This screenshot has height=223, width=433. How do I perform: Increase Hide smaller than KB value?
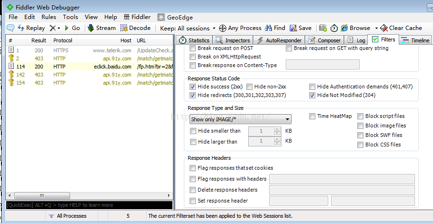click(277, 129)
